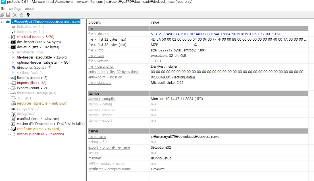Click the save toolbar icon
Screen dimensions: 314x181
[x=8, y=15]
